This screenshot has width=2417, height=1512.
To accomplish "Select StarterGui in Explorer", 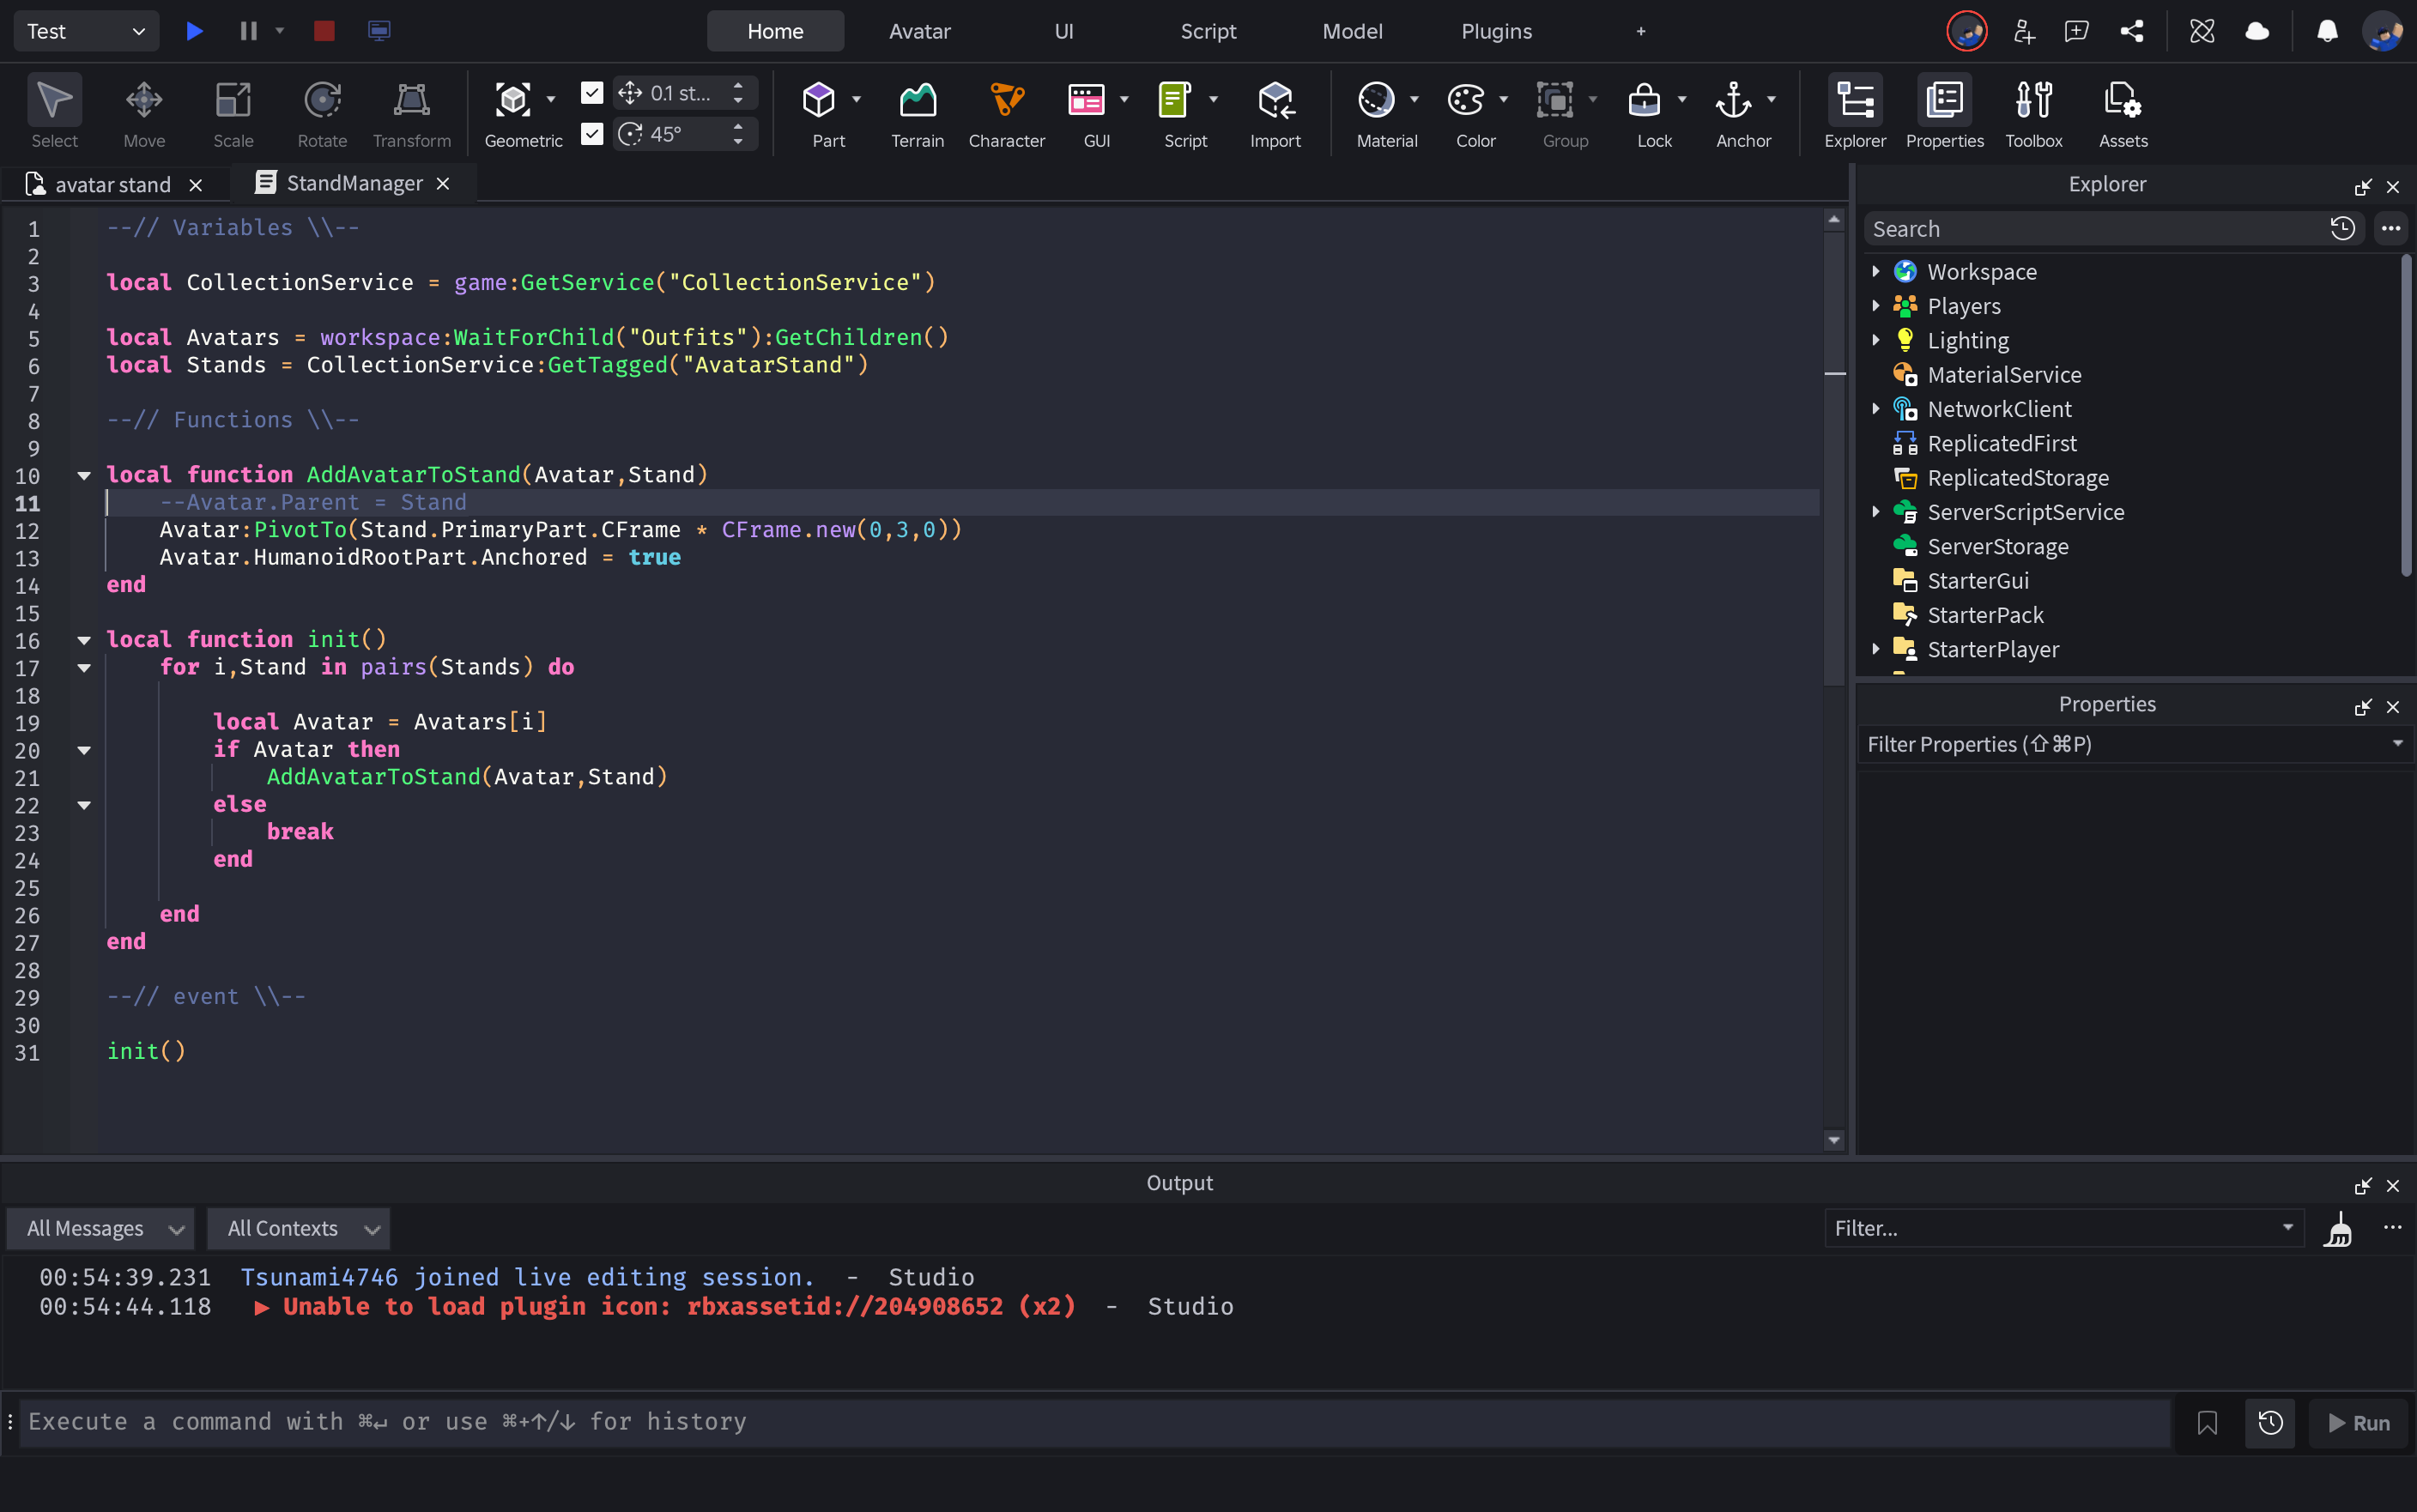I will (x=1978, y=581).
